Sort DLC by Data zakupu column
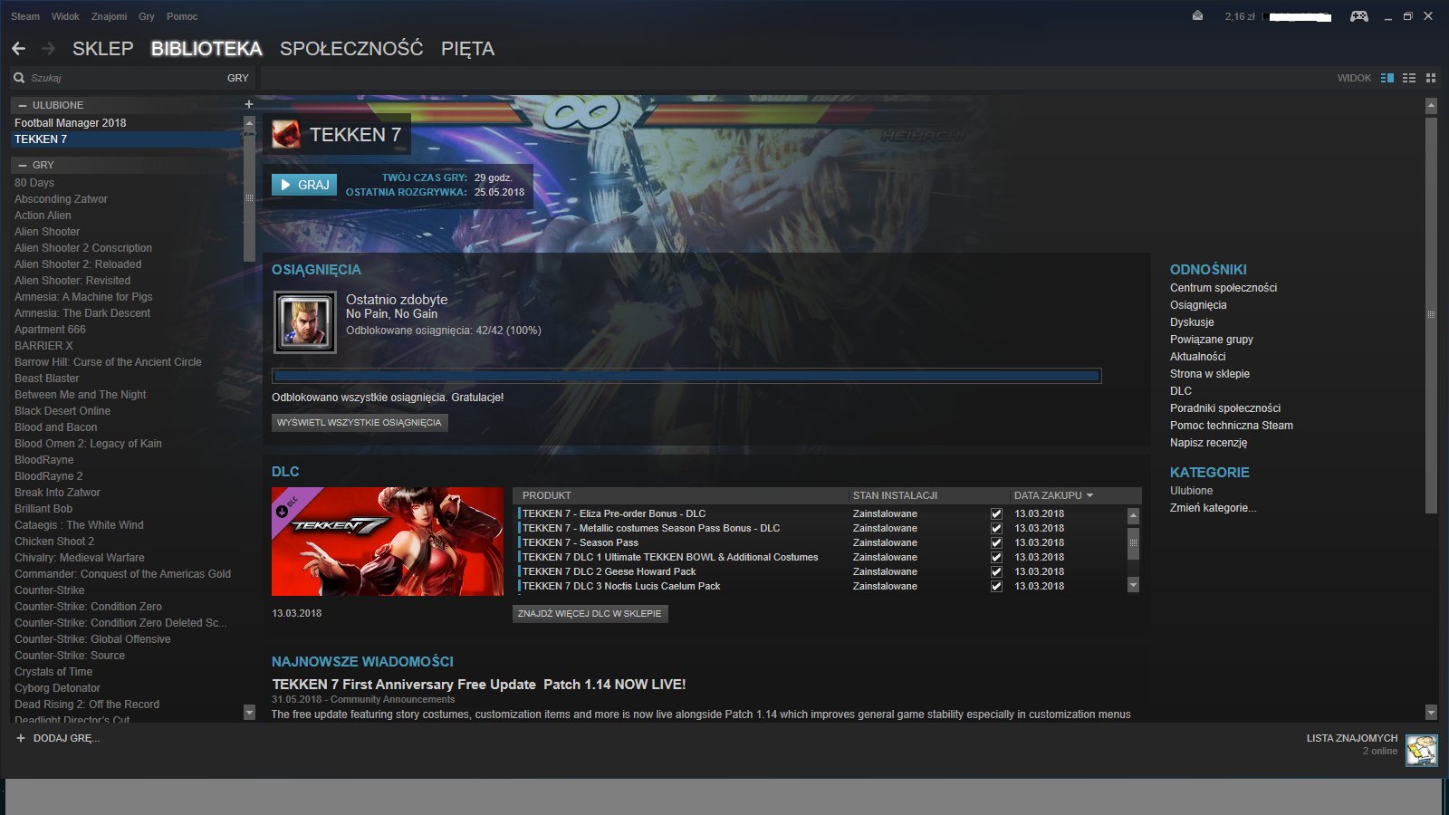 [1053, 495]
